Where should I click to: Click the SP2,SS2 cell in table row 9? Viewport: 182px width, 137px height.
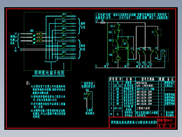tap(118, 108)
